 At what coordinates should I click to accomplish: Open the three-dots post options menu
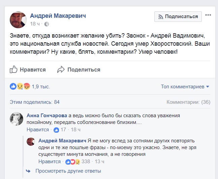(x=208, y=16)
